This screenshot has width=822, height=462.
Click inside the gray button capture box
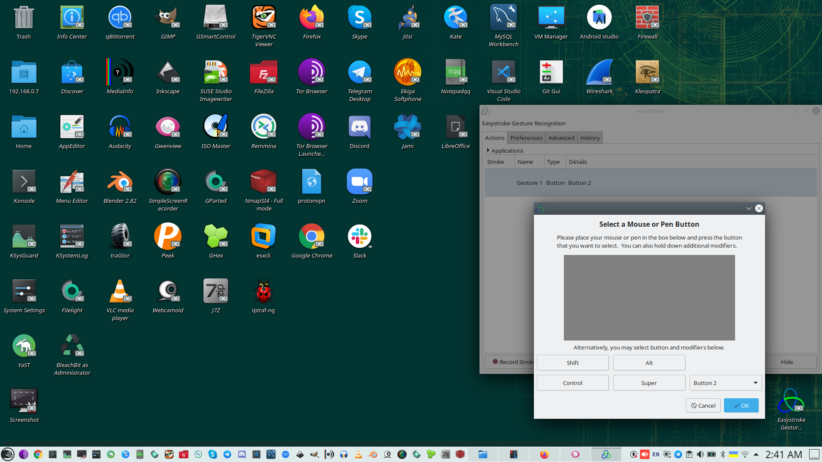[x=649, y=298]
